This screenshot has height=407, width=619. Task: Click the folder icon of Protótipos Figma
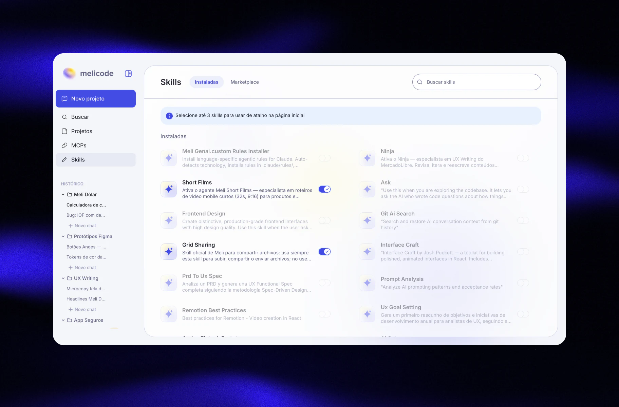tap(70, 236)
